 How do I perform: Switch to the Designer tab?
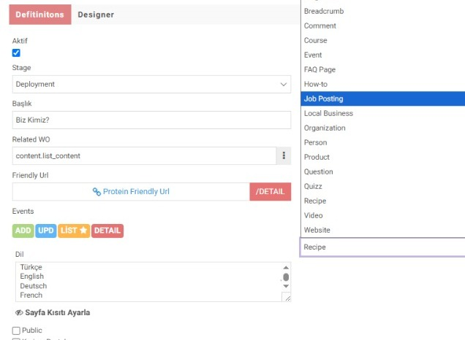(x=96, y=15)
